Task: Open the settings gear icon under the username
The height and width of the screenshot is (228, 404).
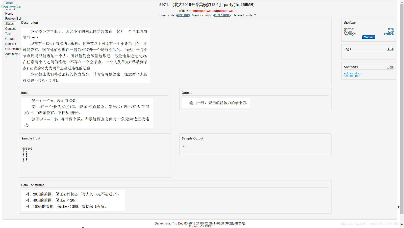Action: coord(10,9)
